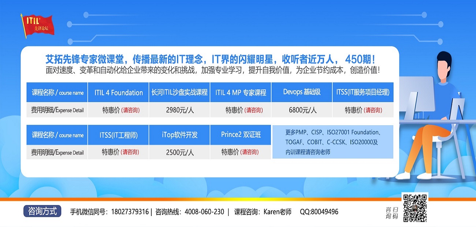Click the ITIL 4 MP 专家课程 cell
Viewport: 476px width, 227px height.
(x=241, y=93)
